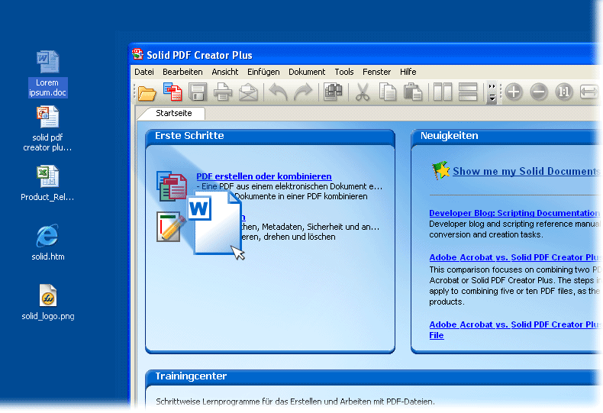Screen dimensions: 603x413
Task: Click the Zoom in plus icon
Action: click(x=514, y=92)
